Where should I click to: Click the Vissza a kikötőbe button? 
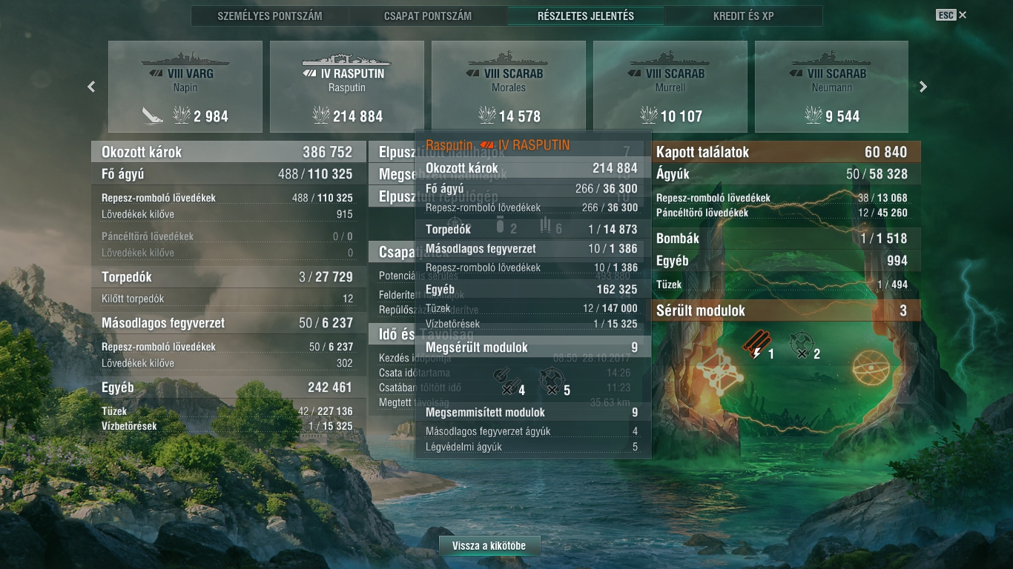tap(489, 546)
